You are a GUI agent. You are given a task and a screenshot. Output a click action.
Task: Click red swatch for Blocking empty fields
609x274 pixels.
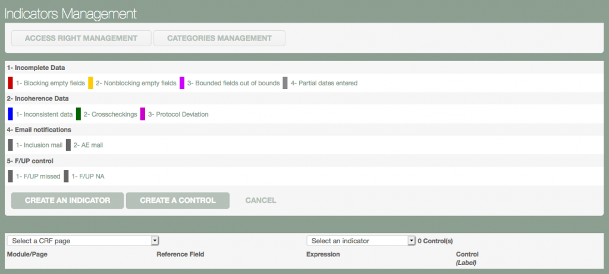click(x=10, y=83)
